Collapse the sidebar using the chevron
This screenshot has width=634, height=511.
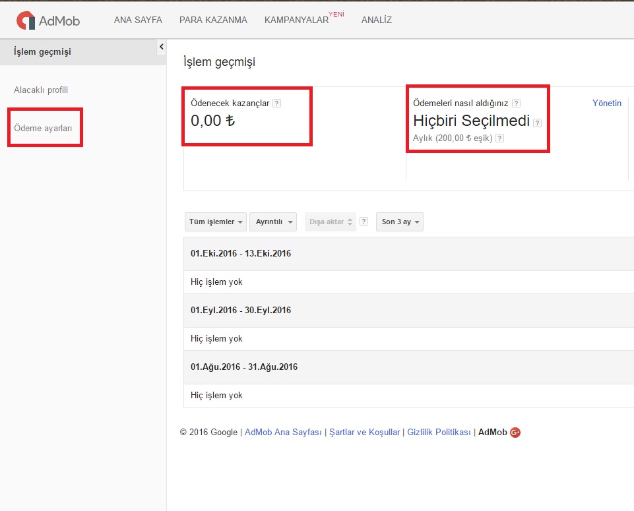click(x=162, y=47)
